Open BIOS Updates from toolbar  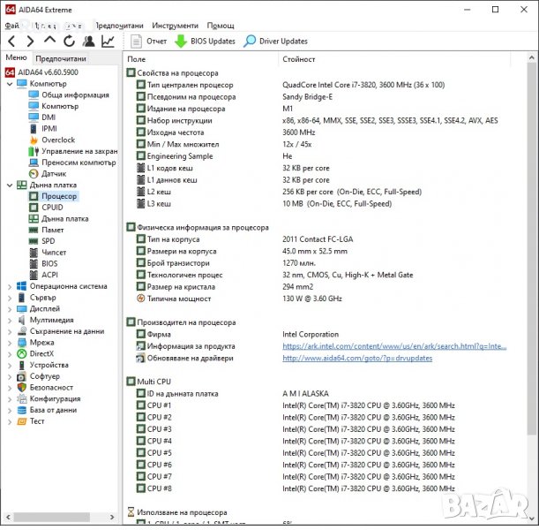pyautogui.click(x=205, y=41)
